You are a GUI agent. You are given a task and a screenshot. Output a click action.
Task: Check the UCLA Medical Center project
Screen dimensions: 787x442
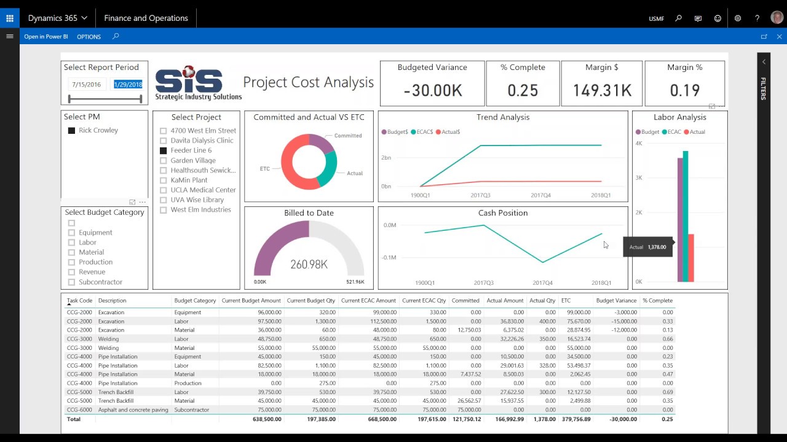[x=163, y=190]
